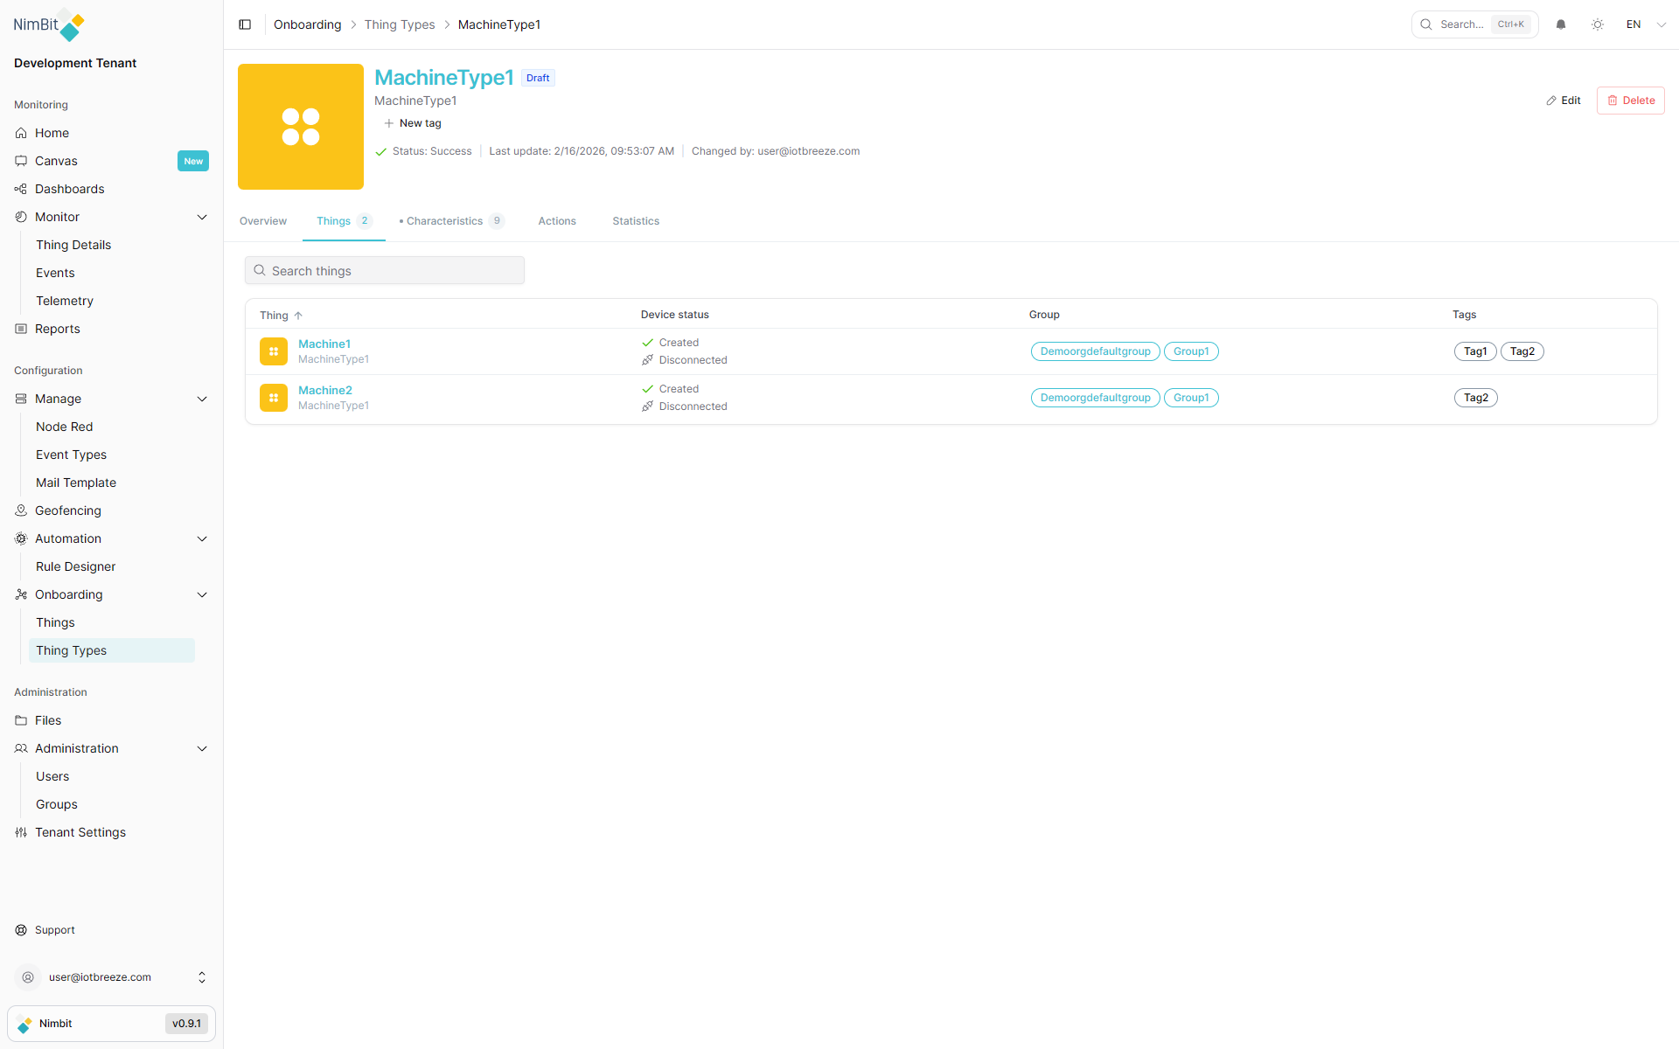Open the Support help icon
Image resolution: width=1679 pixels, height=1049 pixels.
(21, 930)
